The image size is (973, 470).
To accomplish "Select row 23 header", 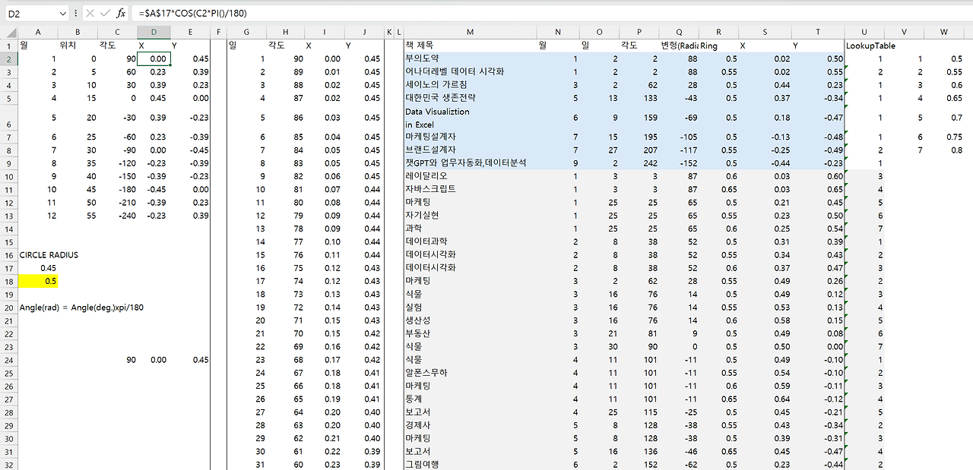I will point(9,346).
